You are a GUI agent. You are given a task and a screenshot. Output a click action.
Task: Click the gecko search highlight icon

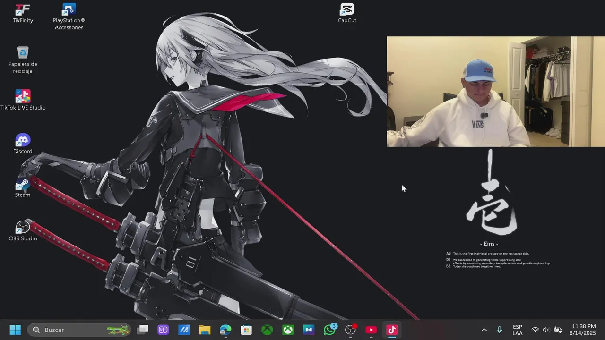pos(118,330)
